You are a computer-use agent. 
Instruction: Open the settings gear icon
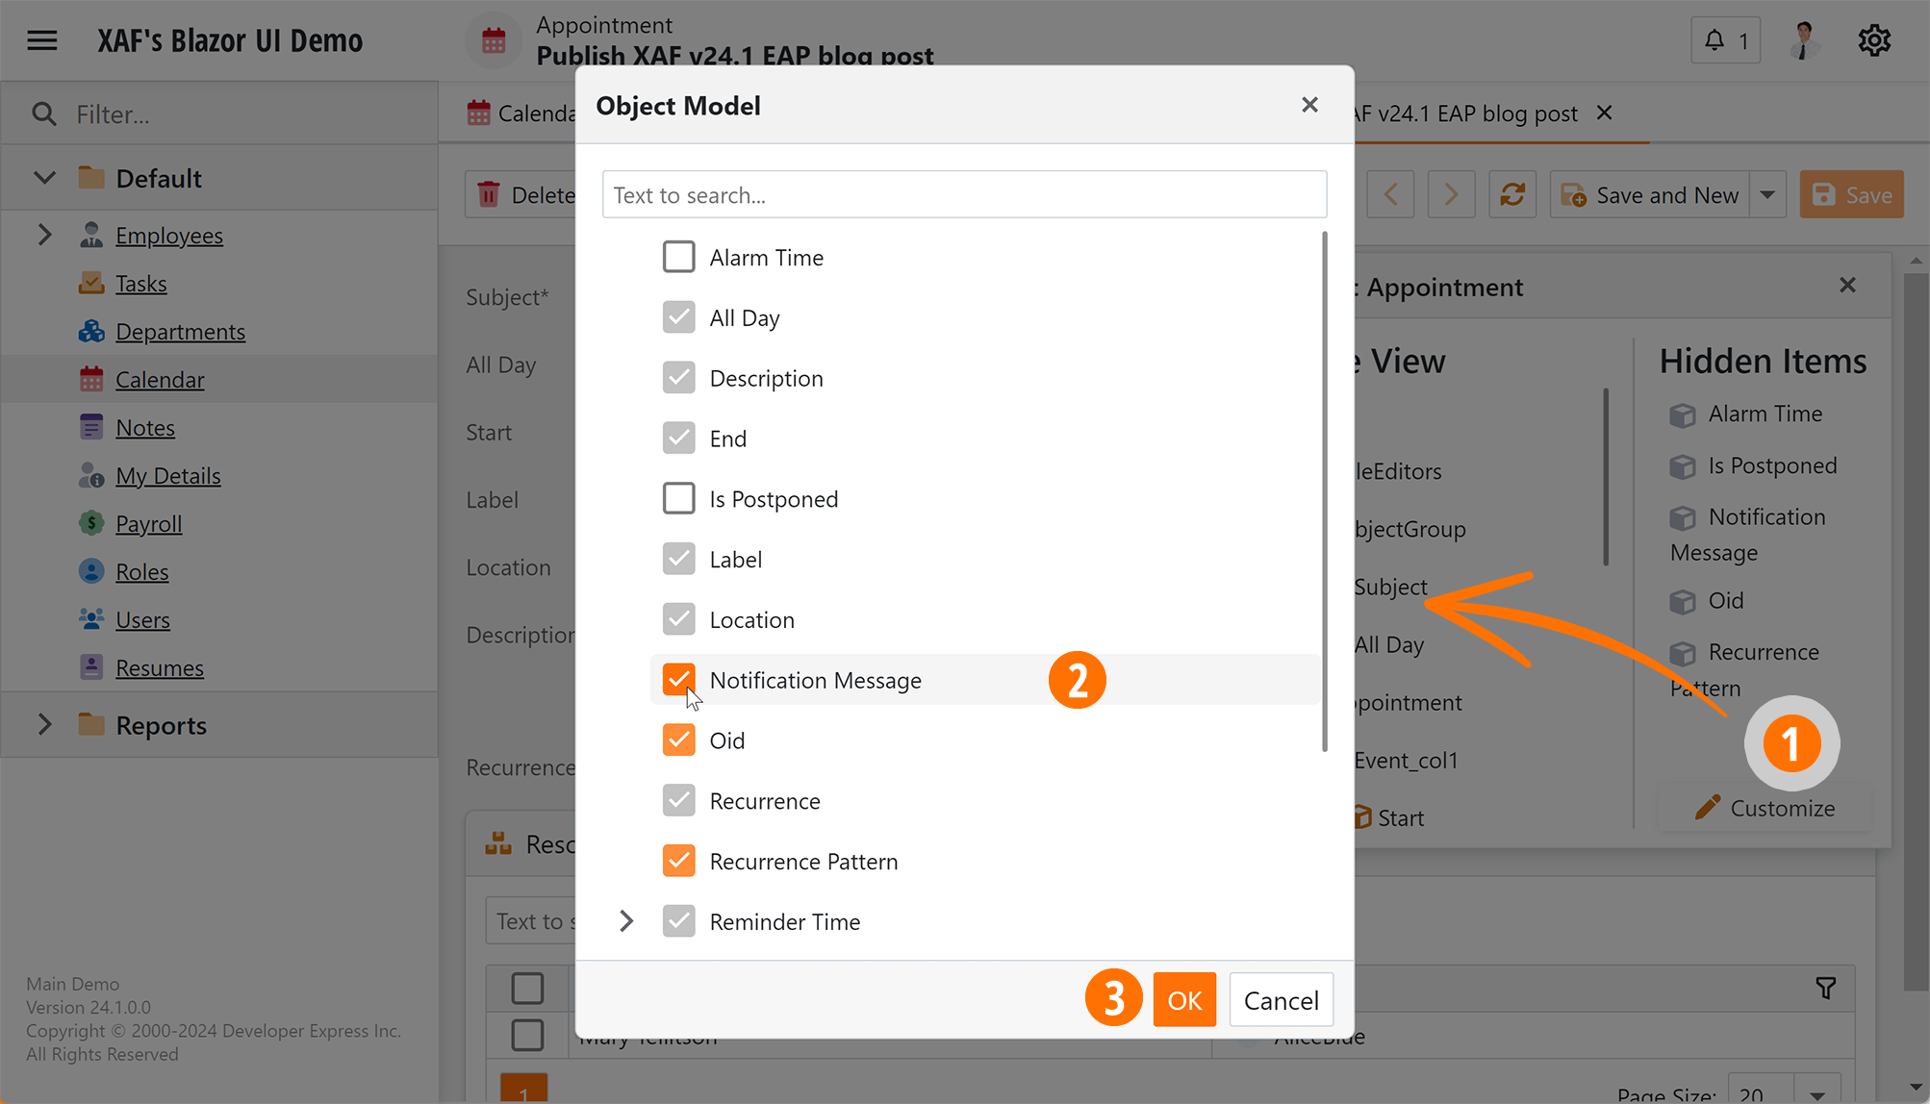(x=1873, y=40)
